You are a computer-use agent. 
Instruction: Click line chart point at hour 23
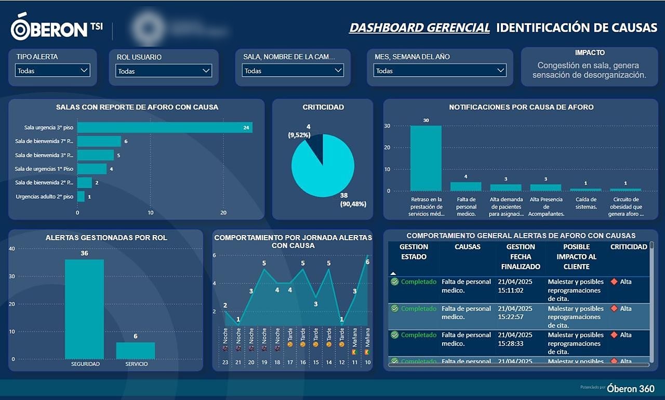(x=225, y=311)
